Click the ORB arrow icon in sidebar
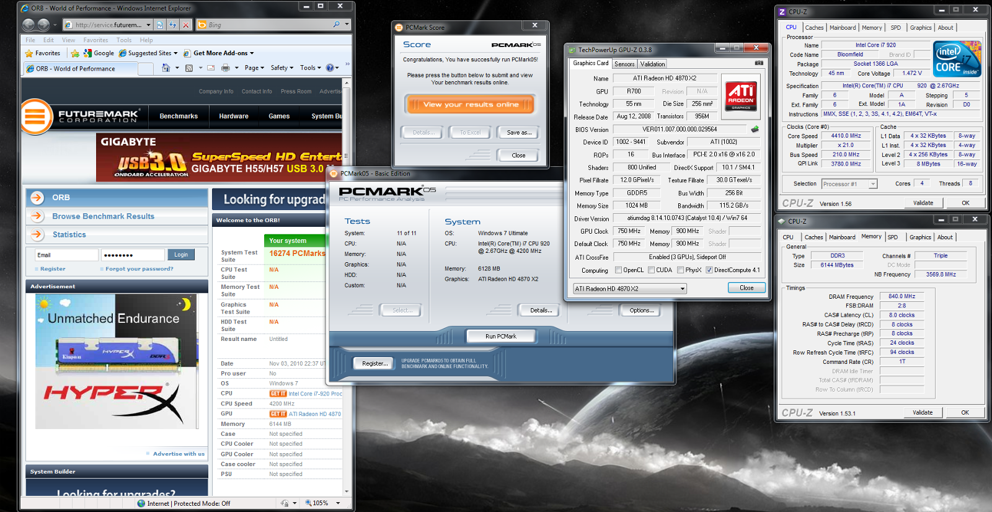This screenshot has height=512, width=992. (x=37, y=198)
